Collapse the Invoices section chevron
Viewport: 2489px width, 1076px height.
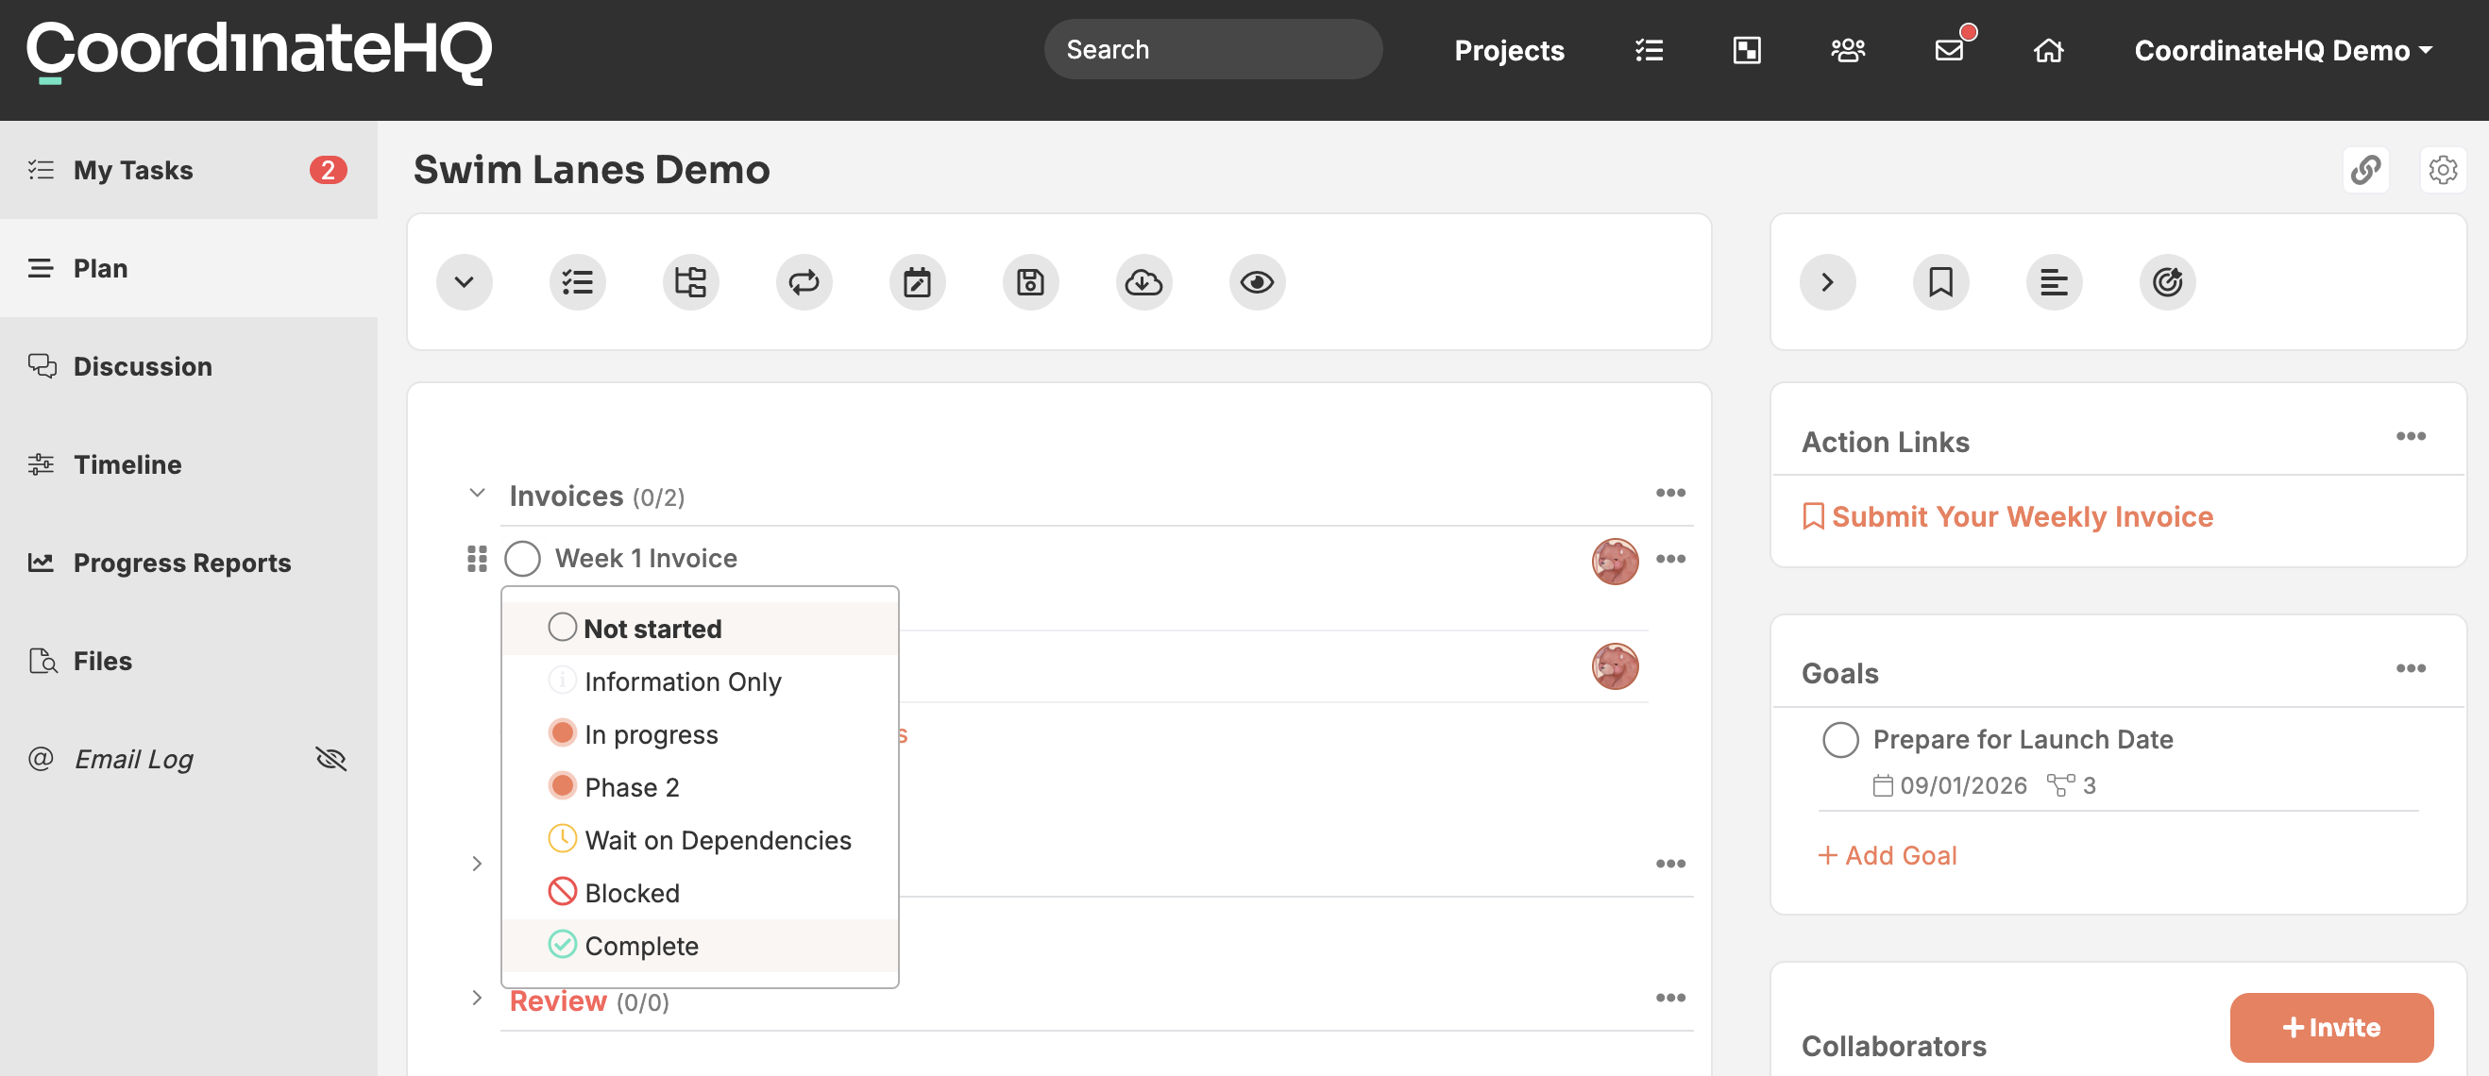tap(476, 494)
